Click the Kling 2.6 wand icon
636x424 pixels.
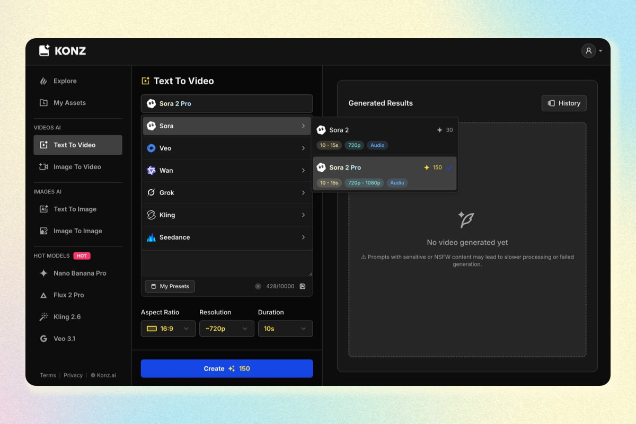point(43,317)
